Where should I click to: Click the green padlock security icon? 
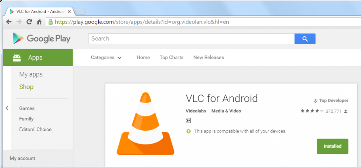(51, 22)
